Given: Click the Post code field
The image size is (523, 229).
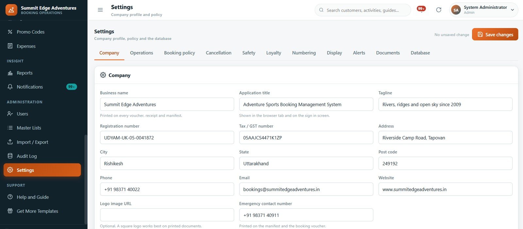Looking at the screenshot, I should coord(445,163).
